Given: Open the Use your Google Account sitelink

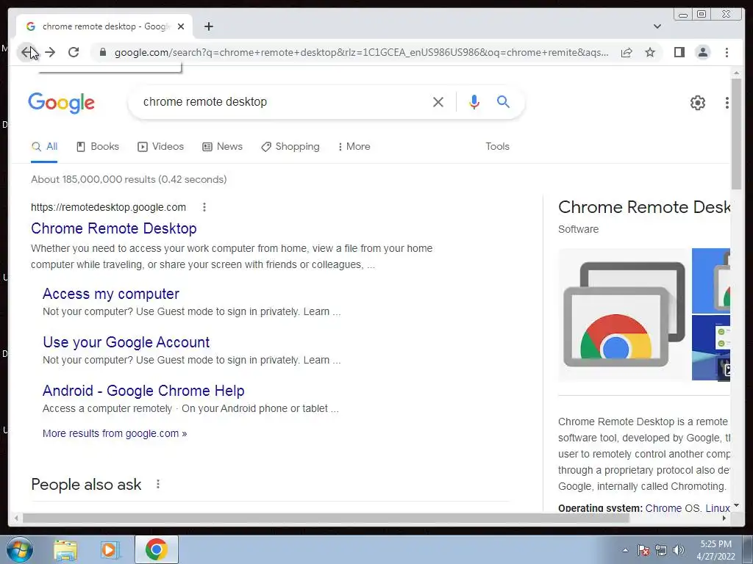Looking at the screenshot, I should (126, 342).
